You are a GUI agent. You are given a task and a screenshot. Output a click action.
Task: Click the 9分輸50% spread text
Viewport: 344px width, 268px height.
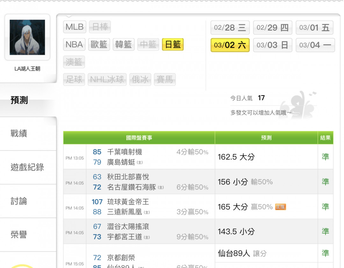tap(192, 237)
